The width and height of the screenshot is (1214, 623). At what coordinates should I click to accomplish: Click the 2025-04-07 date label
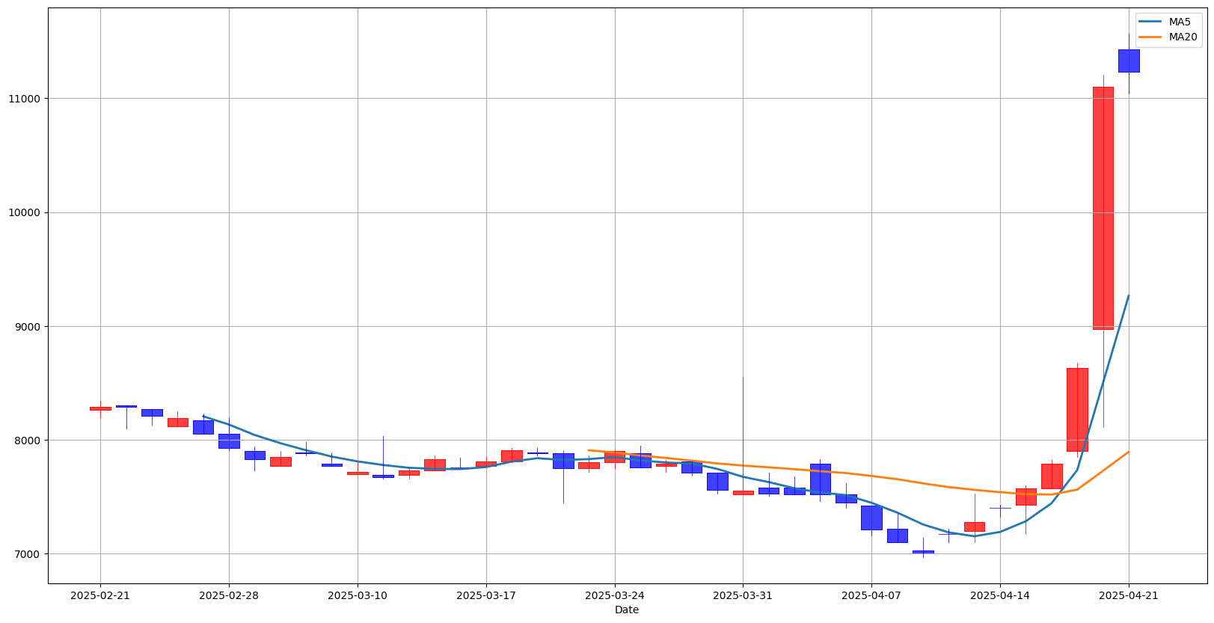click(x=871, y=595)
